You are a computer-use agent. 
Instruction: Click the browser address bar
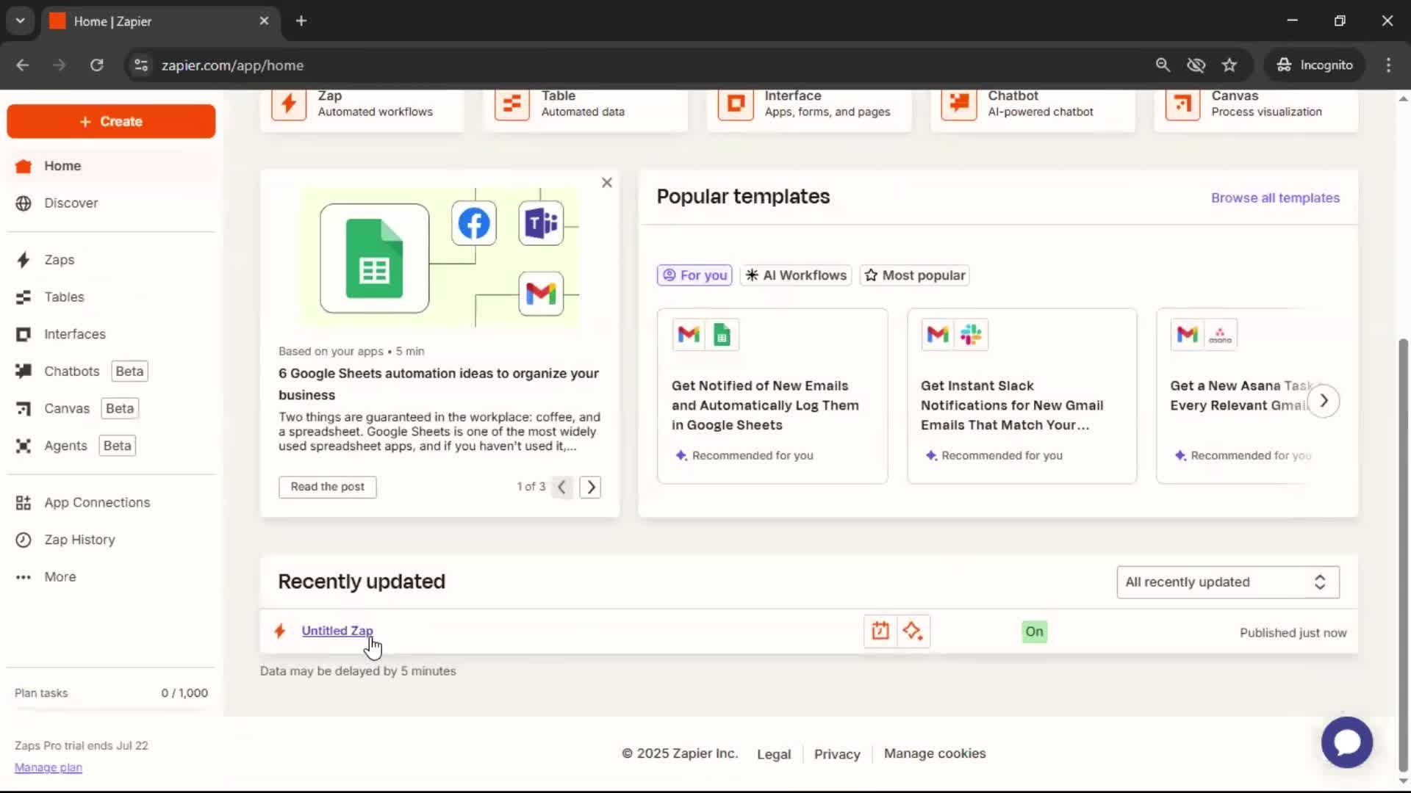tap(647, 65)
